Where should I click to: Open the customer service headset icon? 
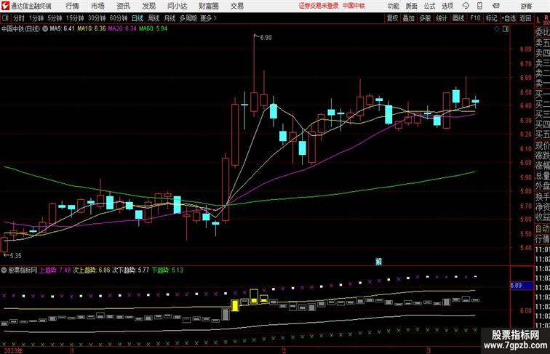pyautogui.click(x=466, y=6)
